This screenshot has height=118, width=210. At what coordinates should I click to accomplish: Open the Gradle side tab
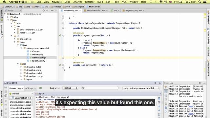208,51
